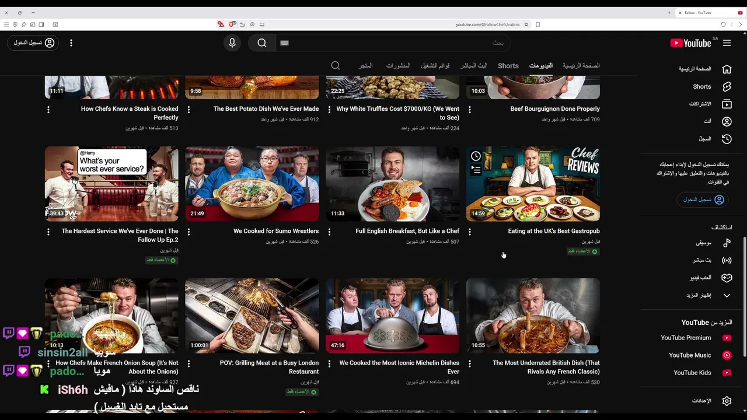
Task: Click into the YouTube search field
Action: click(393, 43)
